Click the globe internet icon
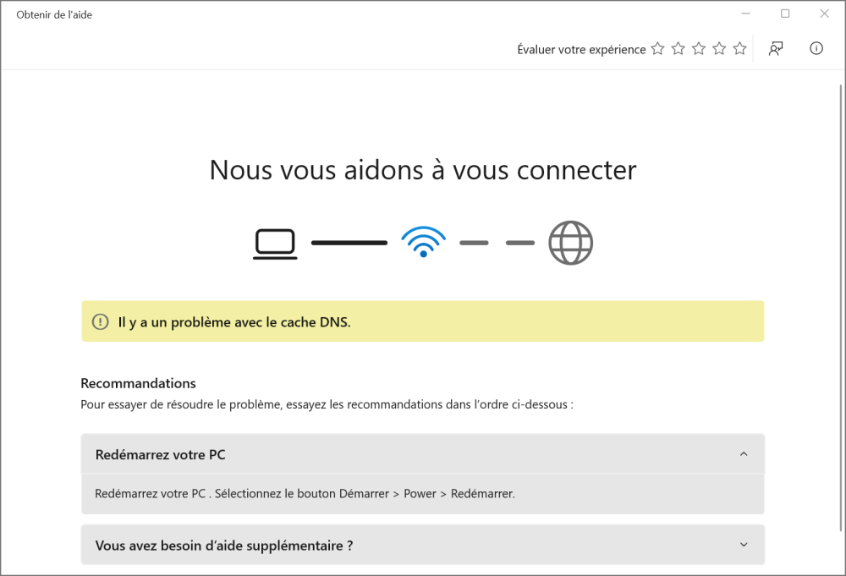 click(x=571, y=243)
